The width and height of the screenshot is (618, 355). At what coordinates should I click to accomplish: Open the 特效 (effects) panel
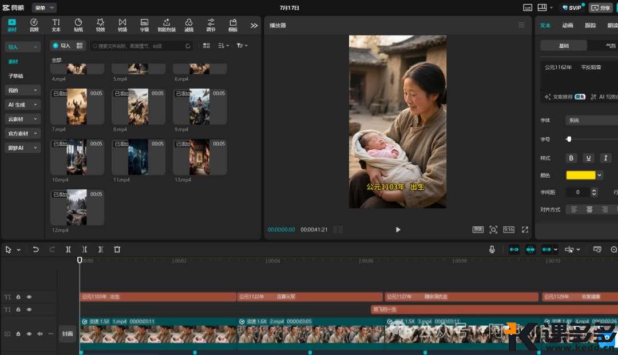click(x=101, y=25)
